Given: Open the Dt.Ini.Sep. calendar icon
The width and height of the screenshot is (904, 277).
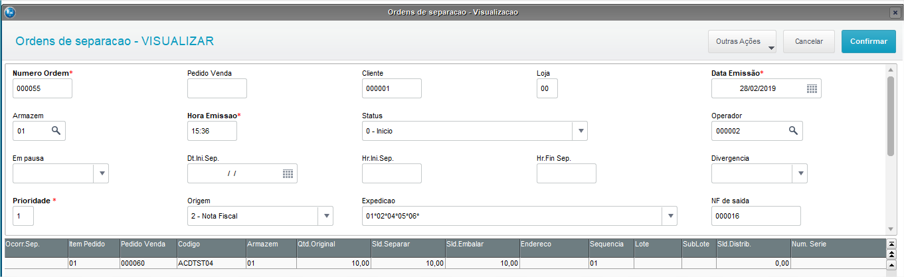Looking at the screenshot, I should [288, 173].
